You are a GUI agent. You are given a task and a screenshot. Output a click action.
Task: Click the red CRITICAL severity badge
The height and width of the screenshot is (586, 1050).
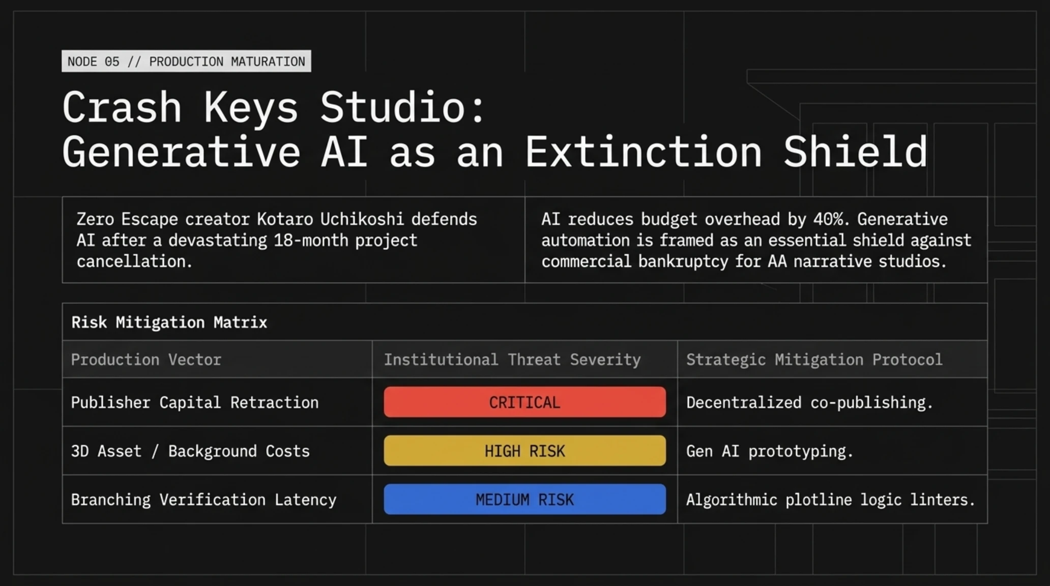524,402
